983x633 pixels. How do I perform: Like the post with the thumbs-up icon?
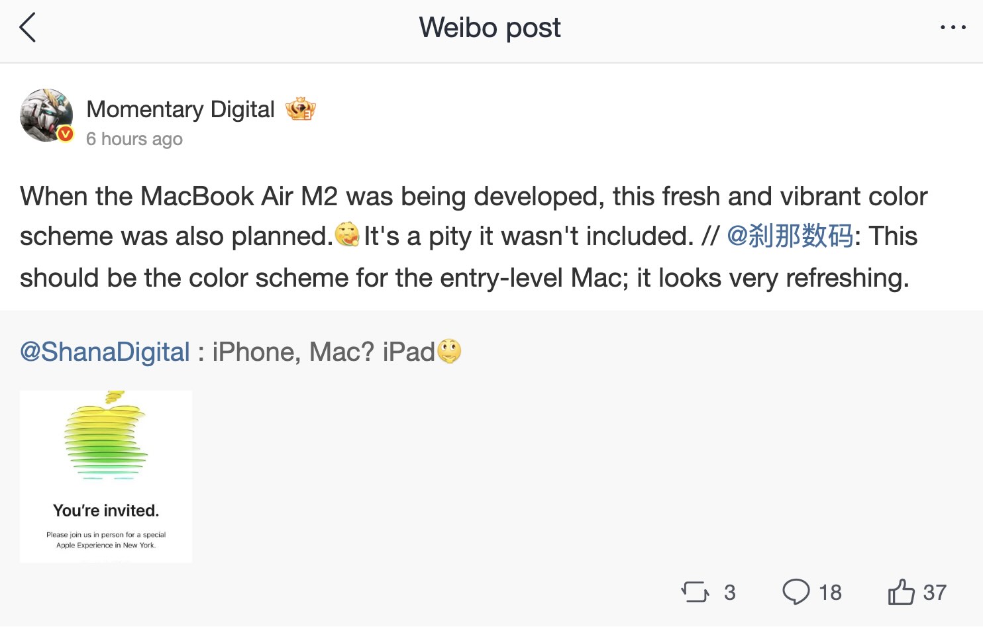tap(900, 592)
